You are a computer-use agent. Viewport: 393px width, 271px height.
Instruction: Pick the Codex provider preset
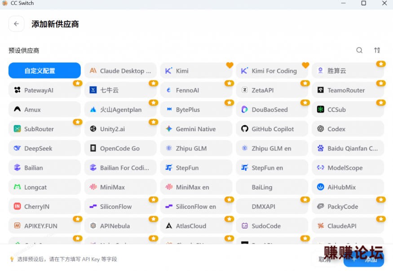(x=348, y=129)
